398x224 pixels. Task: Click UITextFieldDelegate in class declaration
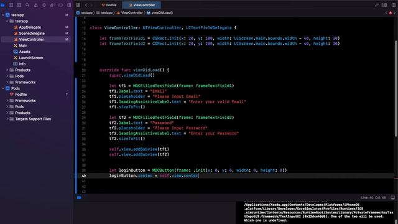(x=209, y=27)
